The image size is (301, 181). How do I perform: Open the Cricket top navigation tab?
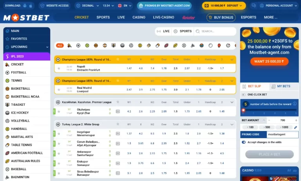pos(82,18)
